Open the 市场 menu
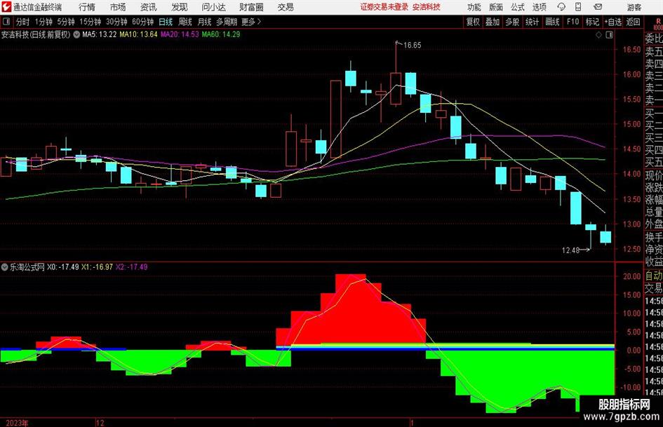The image size is (663, 427). pyautogui.click(x=118, y=7)
